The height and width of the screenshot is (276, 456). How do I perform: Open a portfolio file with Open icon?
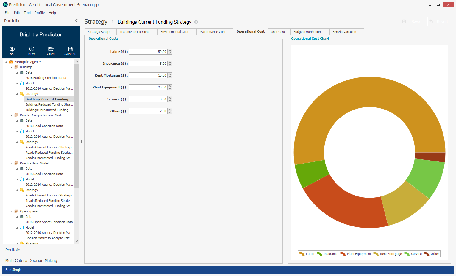coord(51,49)
